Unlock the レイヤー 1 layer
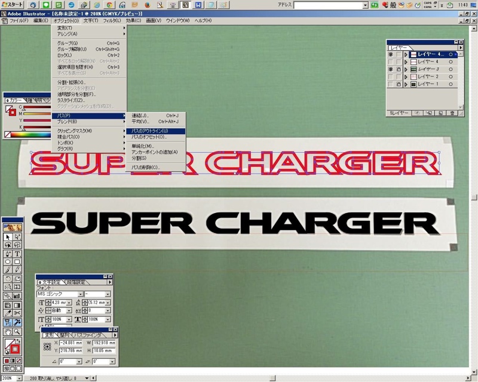Screen dimensions: 478x382 click(x=399, y=84)
